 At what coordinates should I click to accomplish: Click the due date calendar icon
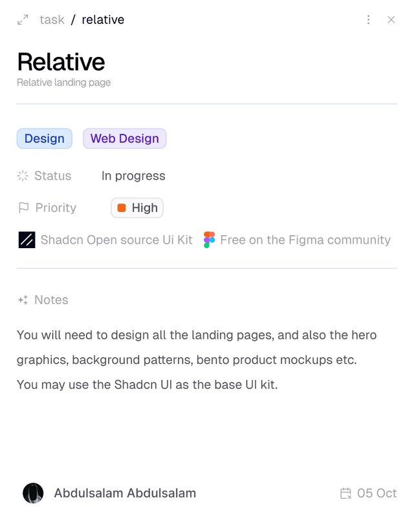pyautogui.click(x=347, y=493)
